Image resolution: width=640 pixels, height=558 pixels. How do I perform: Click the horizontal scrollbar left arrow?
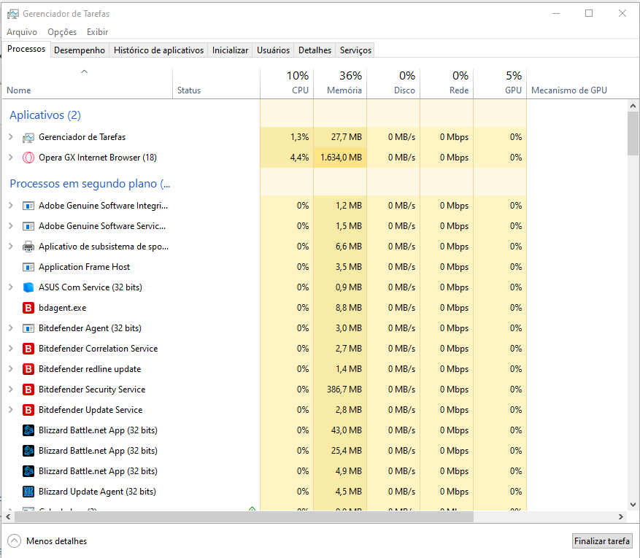[8, 517]
